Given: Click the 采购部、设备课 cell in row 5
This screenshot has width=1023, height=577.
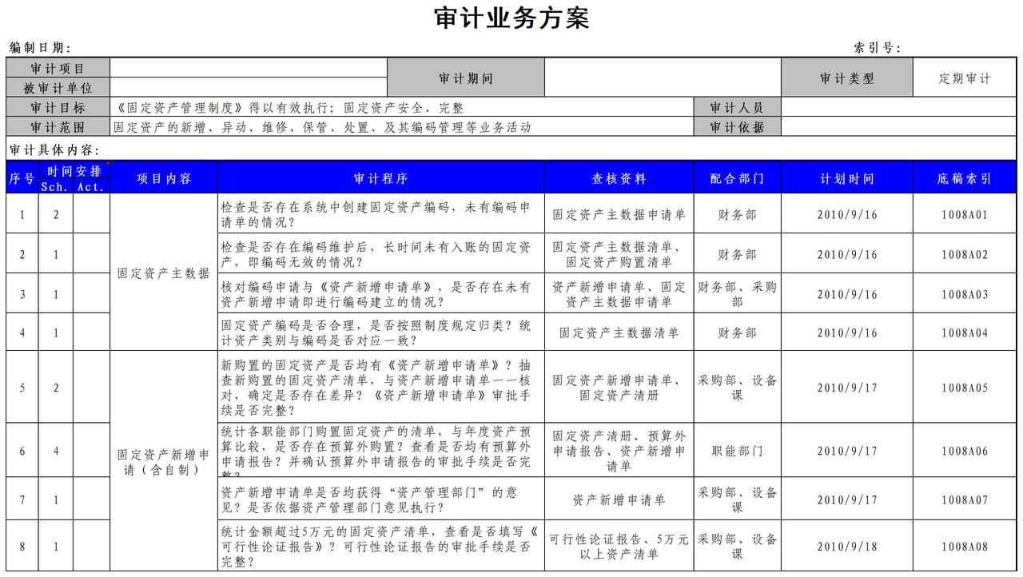Looking at the screenshot, I should (737, 387).
